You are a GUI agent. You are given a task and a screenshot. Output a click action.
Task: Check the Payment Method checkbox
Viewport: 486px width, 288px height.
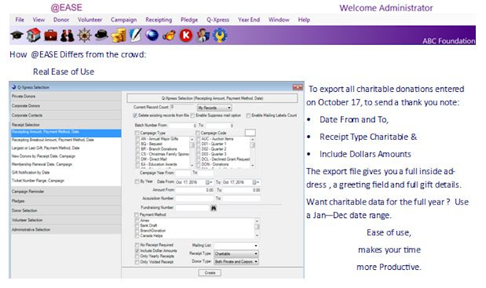pos(137,215)
